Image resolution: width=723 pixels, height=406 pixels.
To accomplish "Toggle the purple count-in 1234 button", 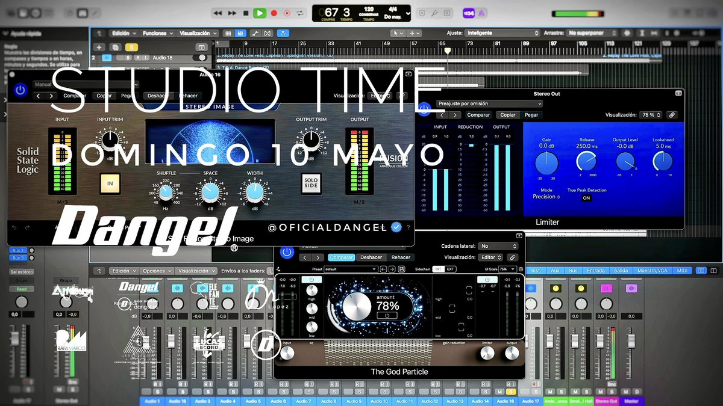I will pos(468,13).
